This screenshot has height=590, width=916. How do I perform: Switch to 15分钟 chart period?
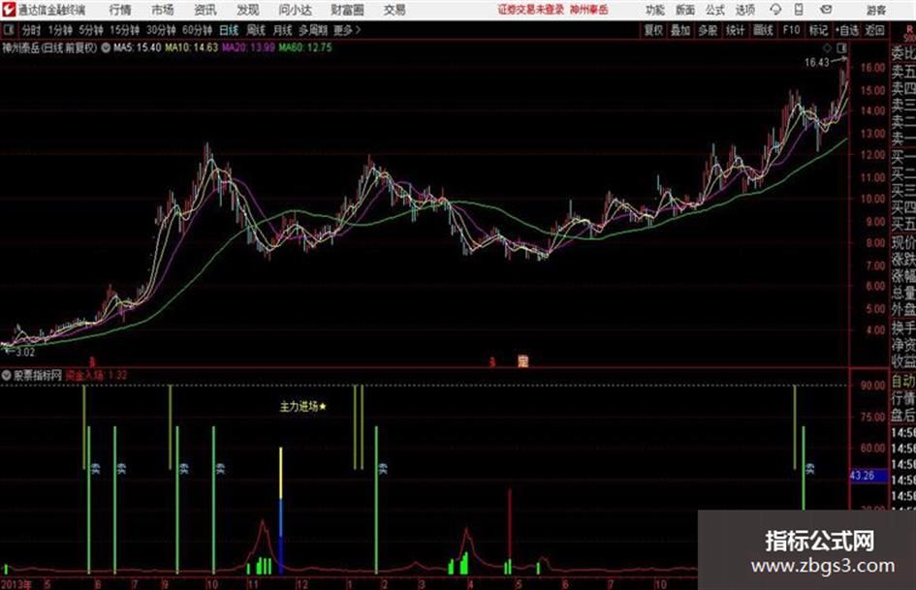coord(125,30)
